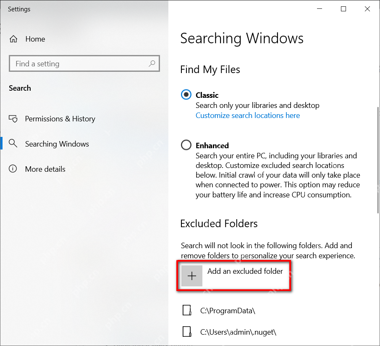Viewport: 380px width, 346px height.
Task: Click the Home house icon
Action: [13, 39]
